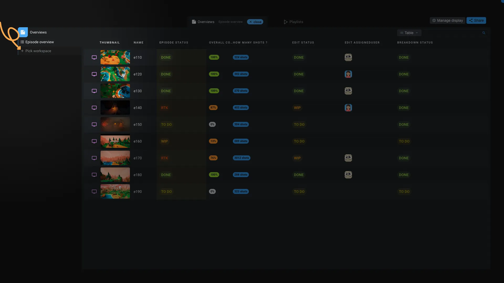Screen dimensions: 504x283
Task: Click the search magnifier icon
Action: pyautogui.click(x=484, y=33)
